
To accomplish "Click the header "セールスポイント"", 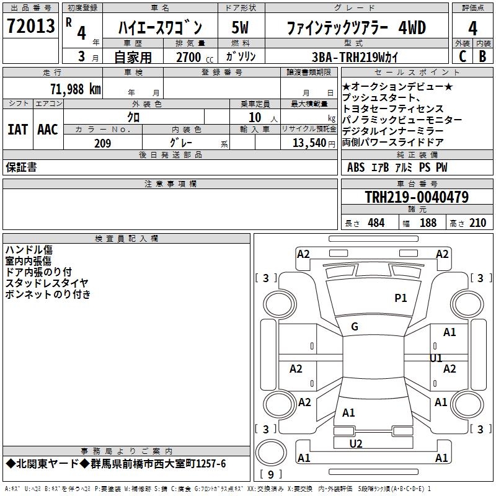I will tap(417, 72).
